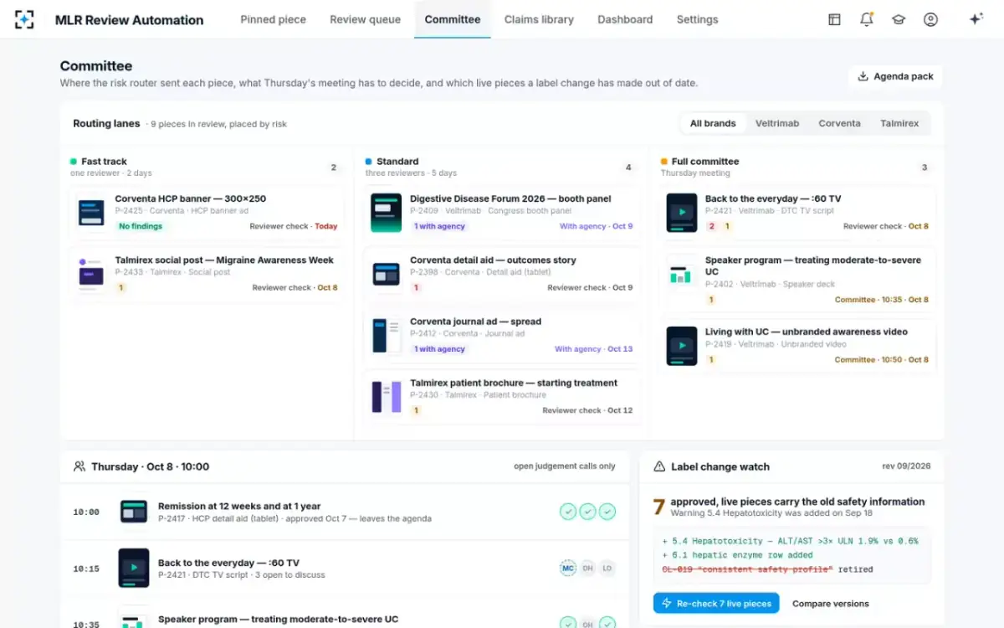The height and width of the screenshot is (628, 1004).
Task: Click Fast track lane heading
Action: [104, 162]
